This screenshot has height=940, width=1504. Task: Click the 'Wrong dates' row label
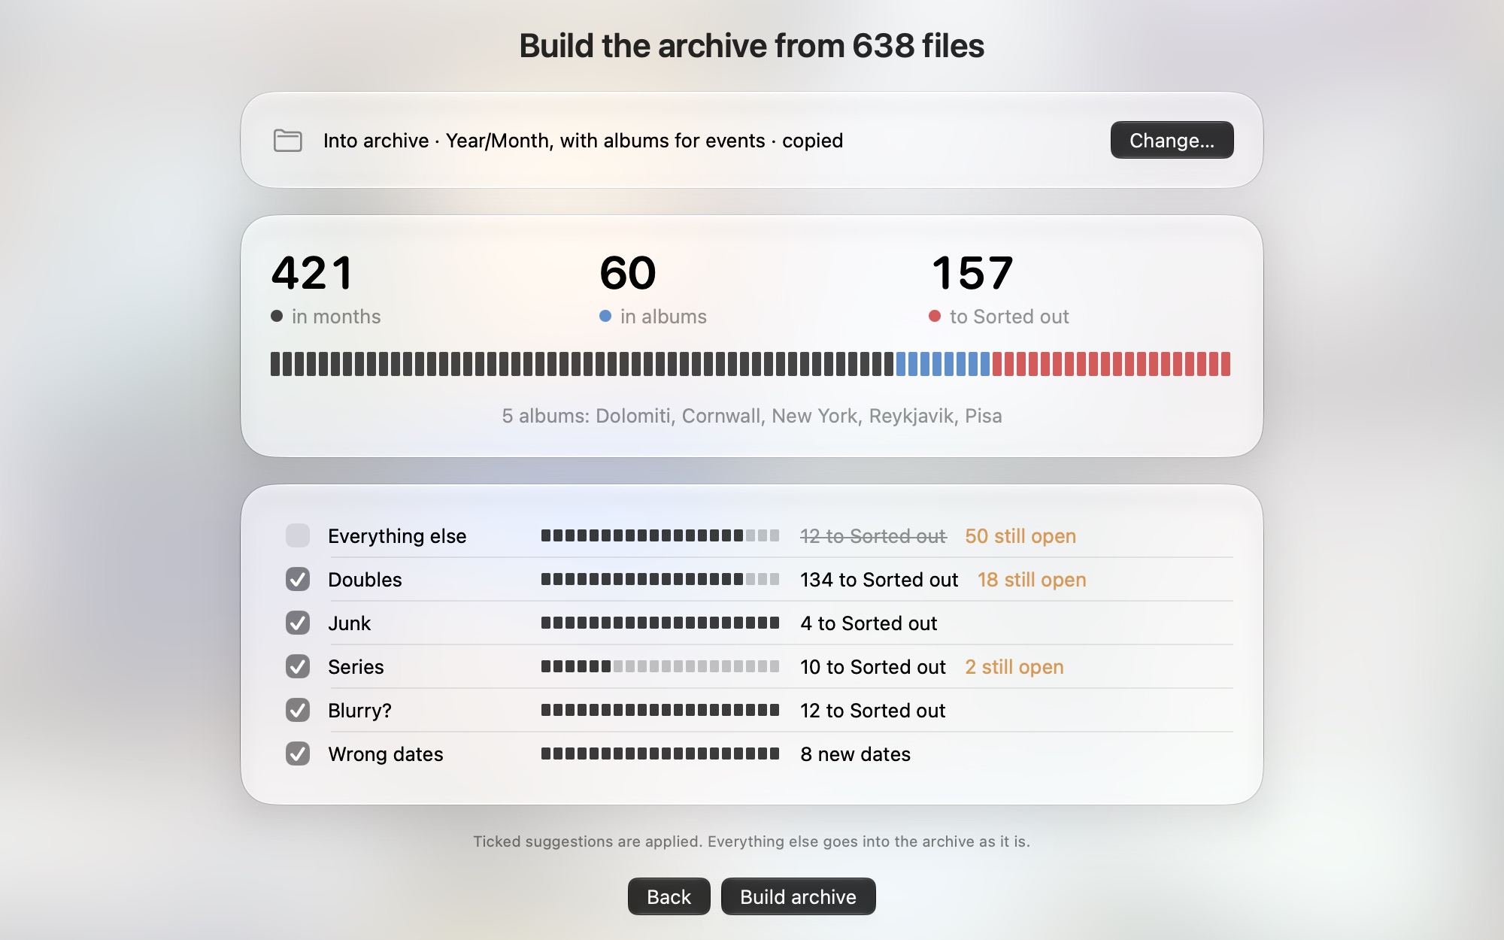(x=386, y=754)
